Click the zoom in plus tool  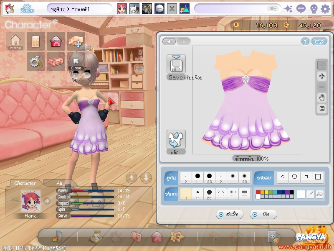pyautogui.click(x=322, y=76)
